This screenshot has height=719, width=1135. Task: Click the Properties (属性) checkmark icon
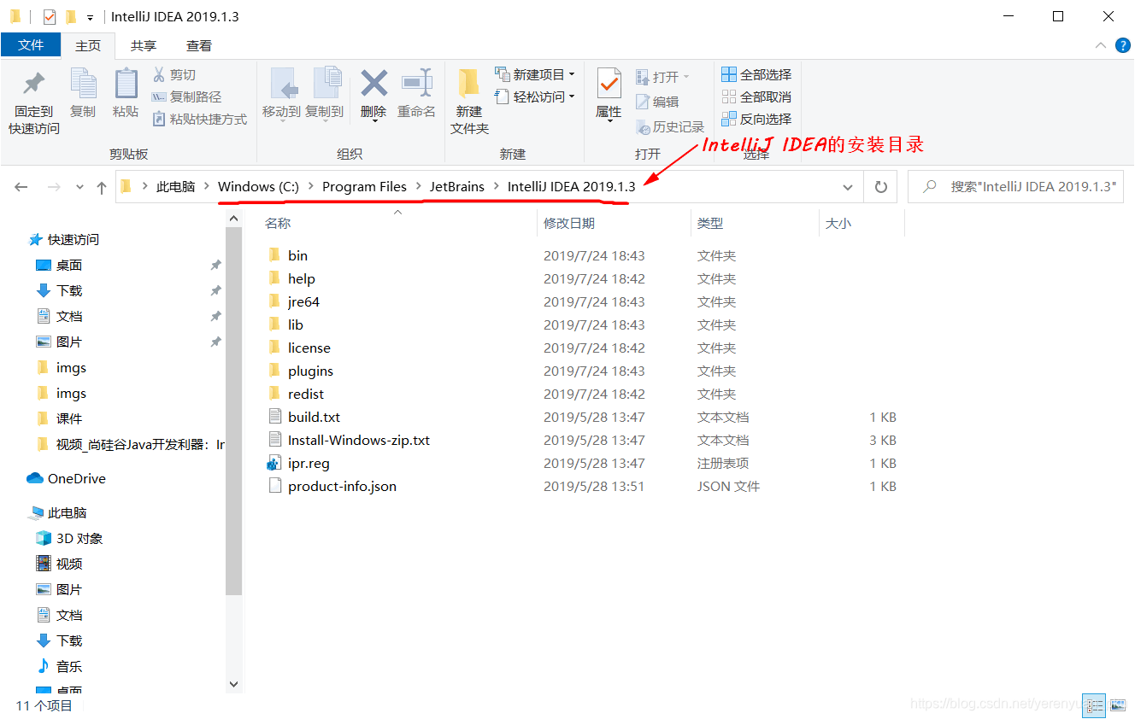pyautogui.click(x=609, y=84)
